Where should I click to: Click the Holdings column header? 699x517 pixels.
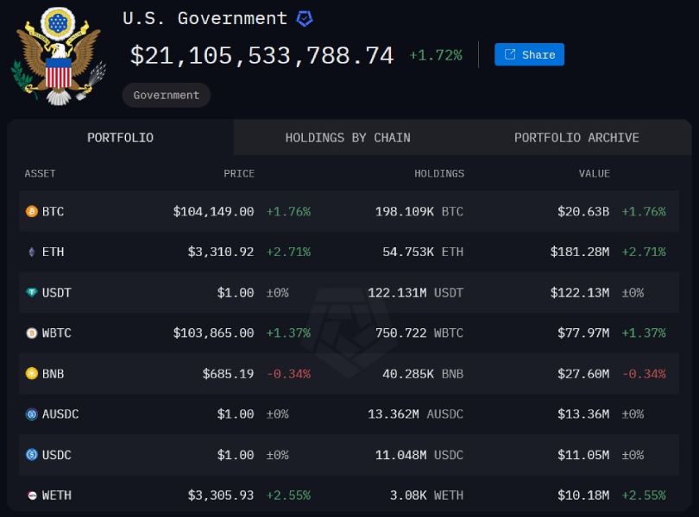pos(439,173)
